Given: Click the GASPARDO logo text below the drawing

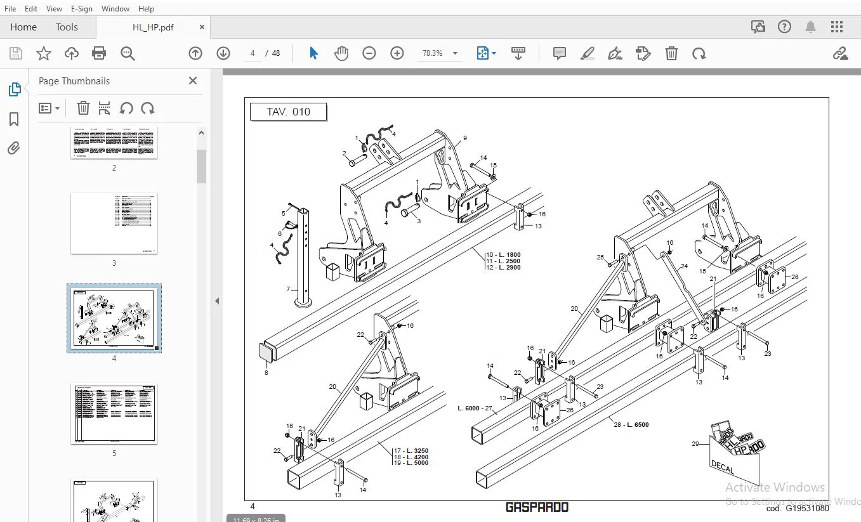Looking at the screenshot, I should coord(537,507).
